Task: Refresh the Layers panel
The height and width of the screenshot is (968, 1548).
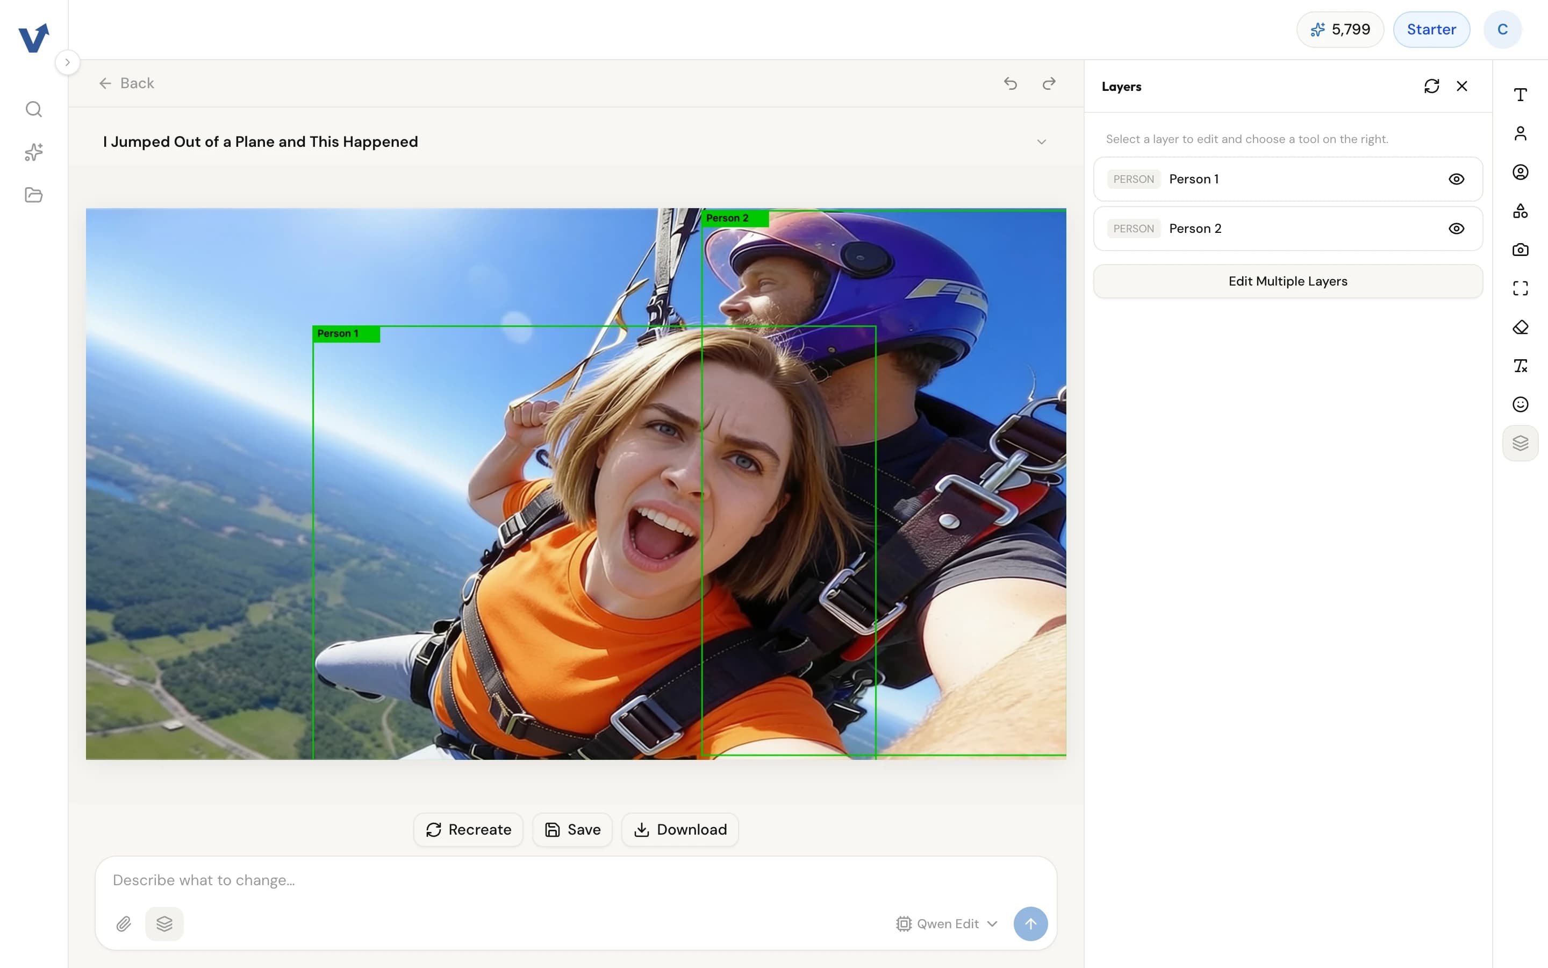Action: point(1431,86)
